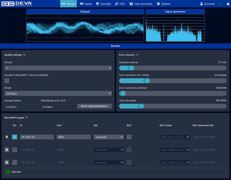Image resolution: width=231 pixels, height=180 pixels.
Task: Delete the 10.130.2.54 target row
Action: [x=7, y=150]
